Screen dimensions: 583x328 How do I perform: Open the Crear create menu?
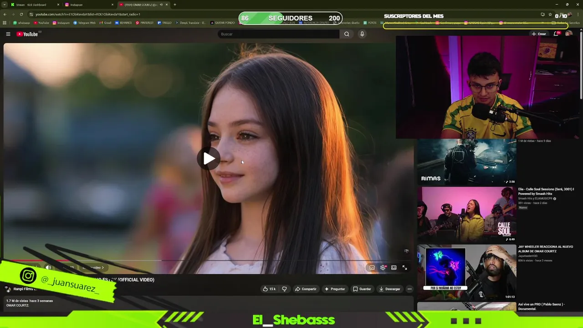[538, 34]
